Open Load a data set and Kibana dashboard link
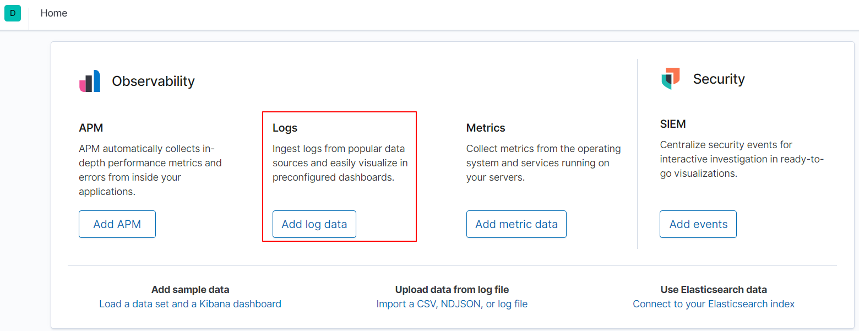This screenshot has height=331, width=859. coord(190,304)
